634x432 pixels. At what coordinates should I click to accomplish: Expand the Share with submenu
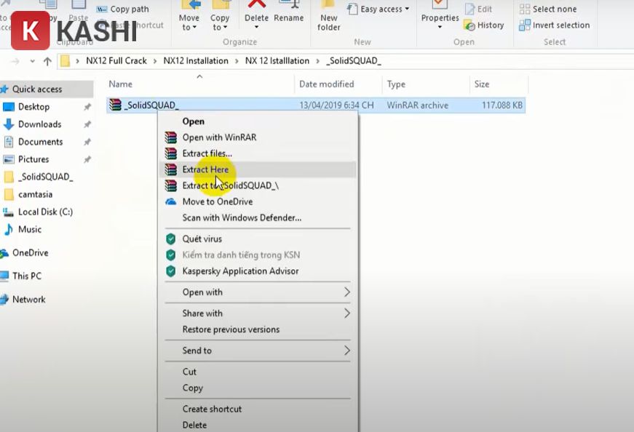(x=346, y=313)
